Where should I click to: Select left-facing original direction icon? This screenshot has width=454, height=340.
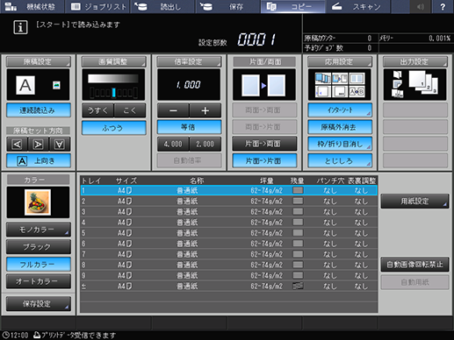point(17,144)
